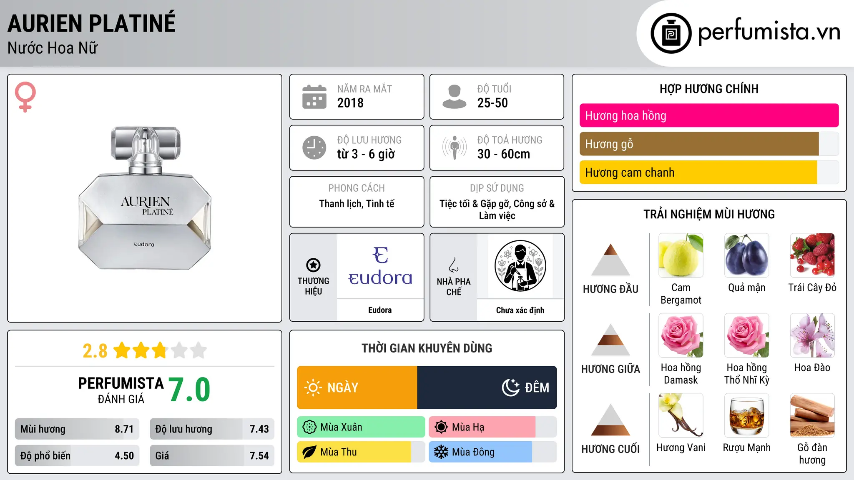Click the perfumista.vn site name
854x480 pixels.
pyautogui.click(x=769, y=32)
